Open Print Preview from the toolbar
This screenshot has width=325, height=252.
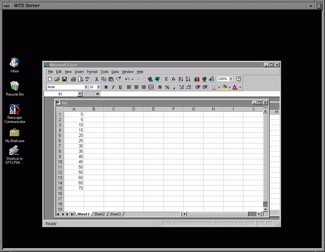(81, 79)
